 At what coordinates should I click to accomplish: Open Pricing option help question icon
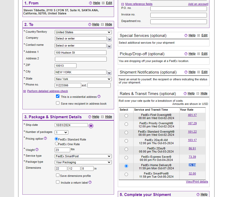coord(45,138)
